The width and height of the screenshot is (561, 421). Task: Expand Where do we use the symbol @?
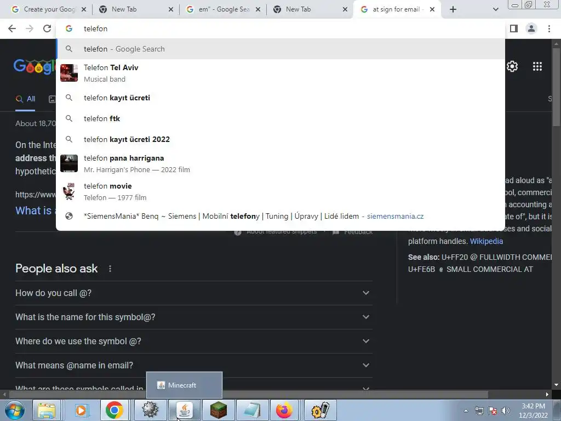(193, 341)
